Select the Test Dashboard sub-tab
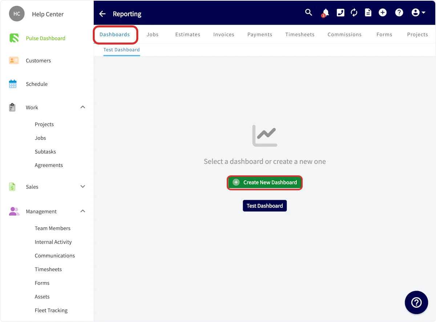436x322 pixels. [122, 50]
